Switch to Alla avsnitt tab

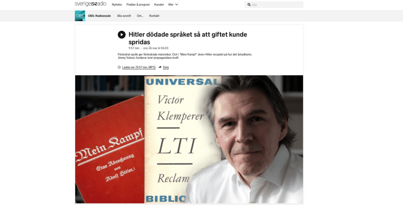(124, 16)
